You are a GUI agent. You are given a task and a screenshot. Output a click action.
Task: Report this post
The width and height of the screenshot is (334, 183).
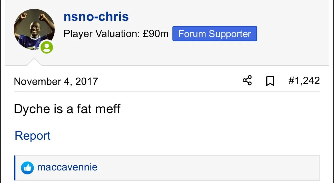(33, 136)
